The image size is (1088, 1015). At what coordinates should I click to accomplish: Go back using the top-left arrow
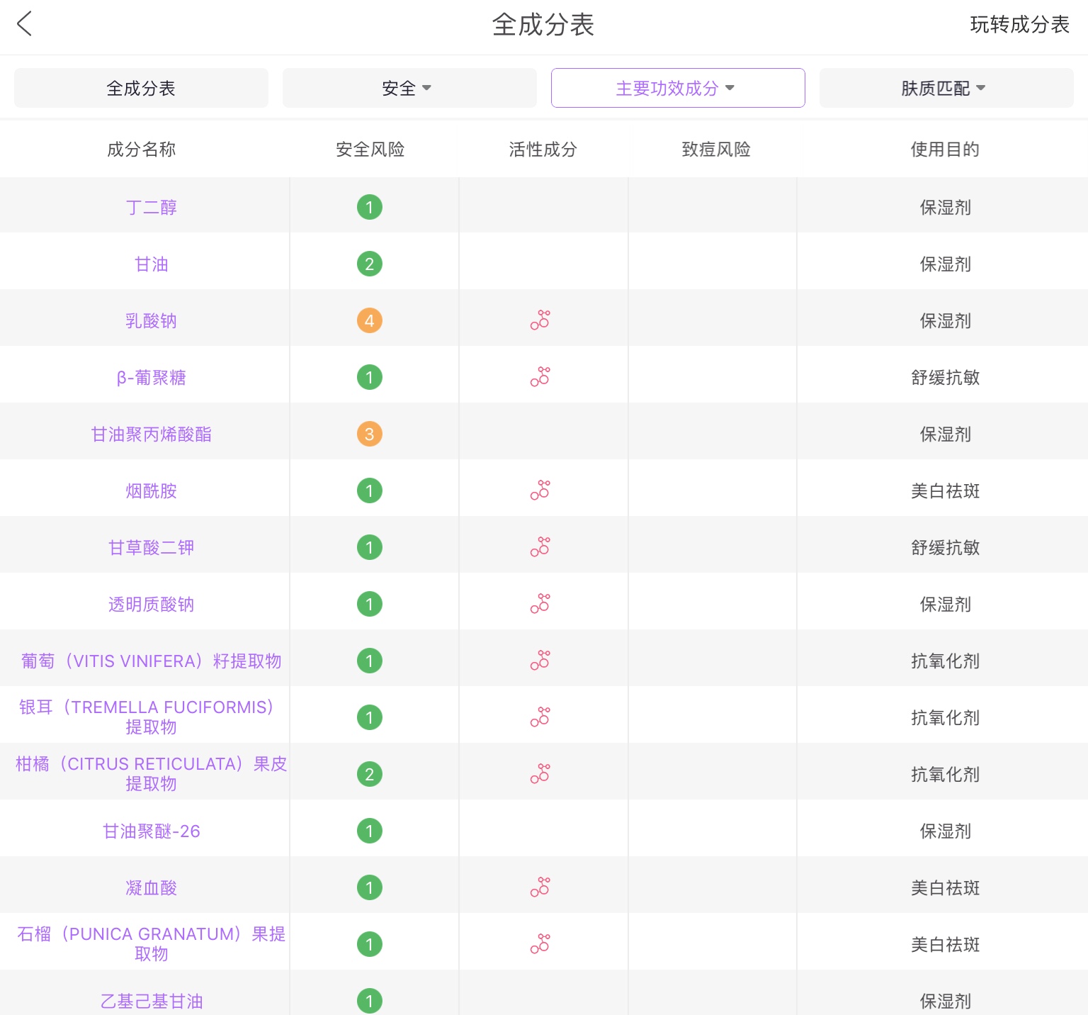(x=25, y=24)
